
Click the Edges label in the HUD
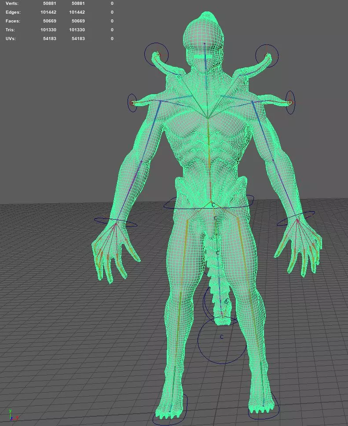click(x=13, y=12)
